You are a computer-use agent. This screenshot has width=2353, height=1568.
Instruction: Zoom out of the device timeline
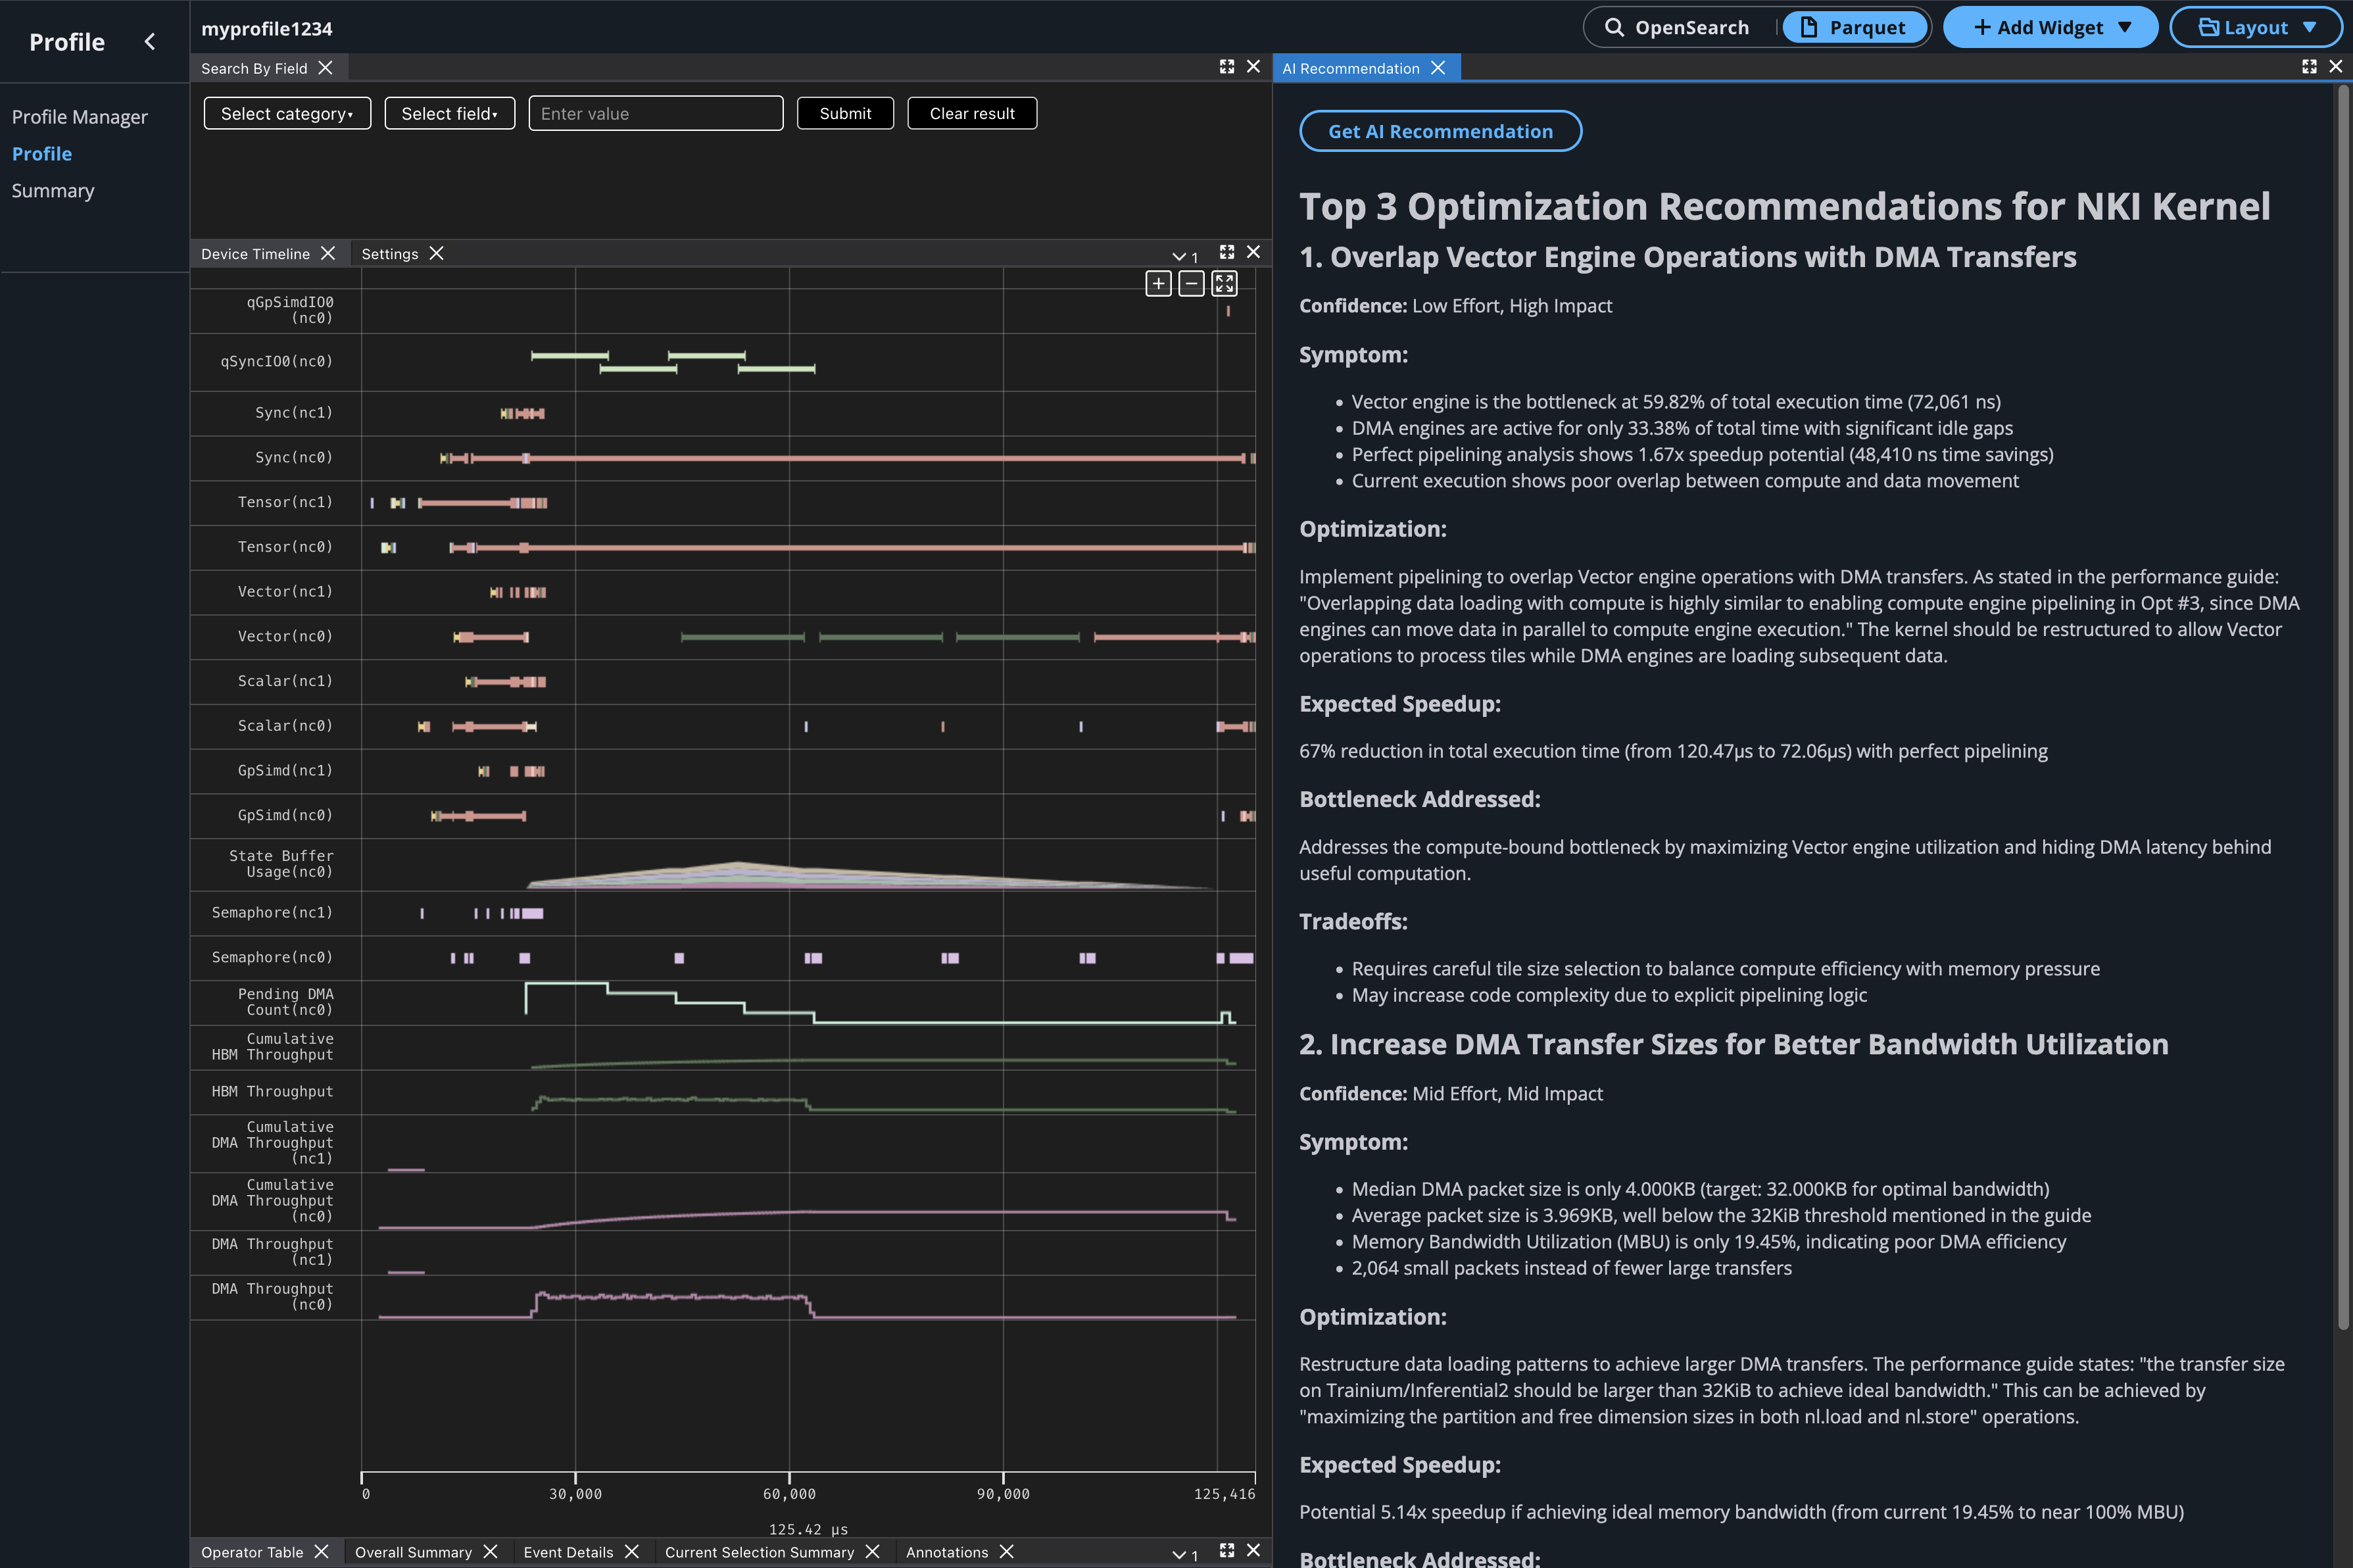(x=1190, y=283)
